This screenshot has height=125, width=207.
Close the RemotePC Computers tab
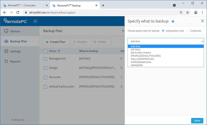(x=47, y=5)
